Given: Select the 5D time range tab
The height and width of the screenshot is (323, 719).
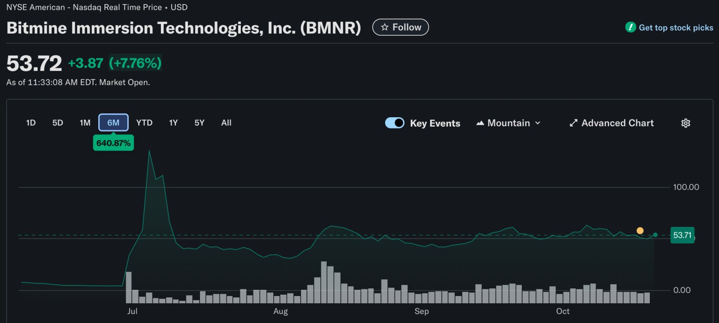Looking at the screenshot, I should [58, 123].
